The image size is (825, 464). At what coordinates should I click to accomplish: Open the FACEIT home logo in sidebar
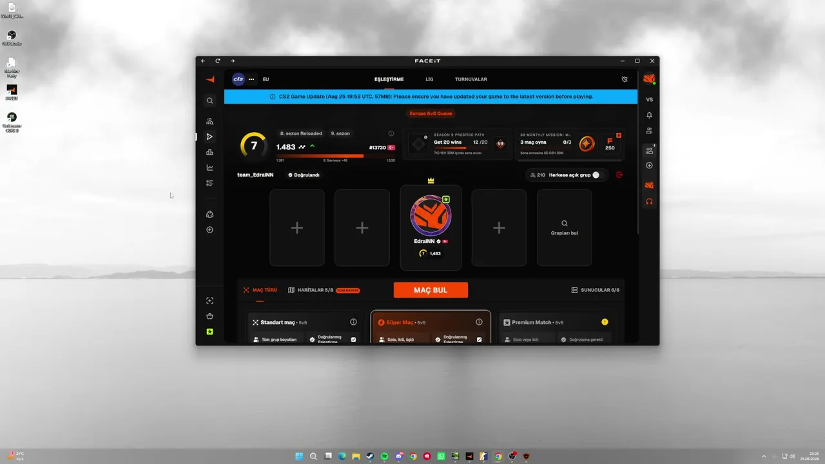click(210, 79)
